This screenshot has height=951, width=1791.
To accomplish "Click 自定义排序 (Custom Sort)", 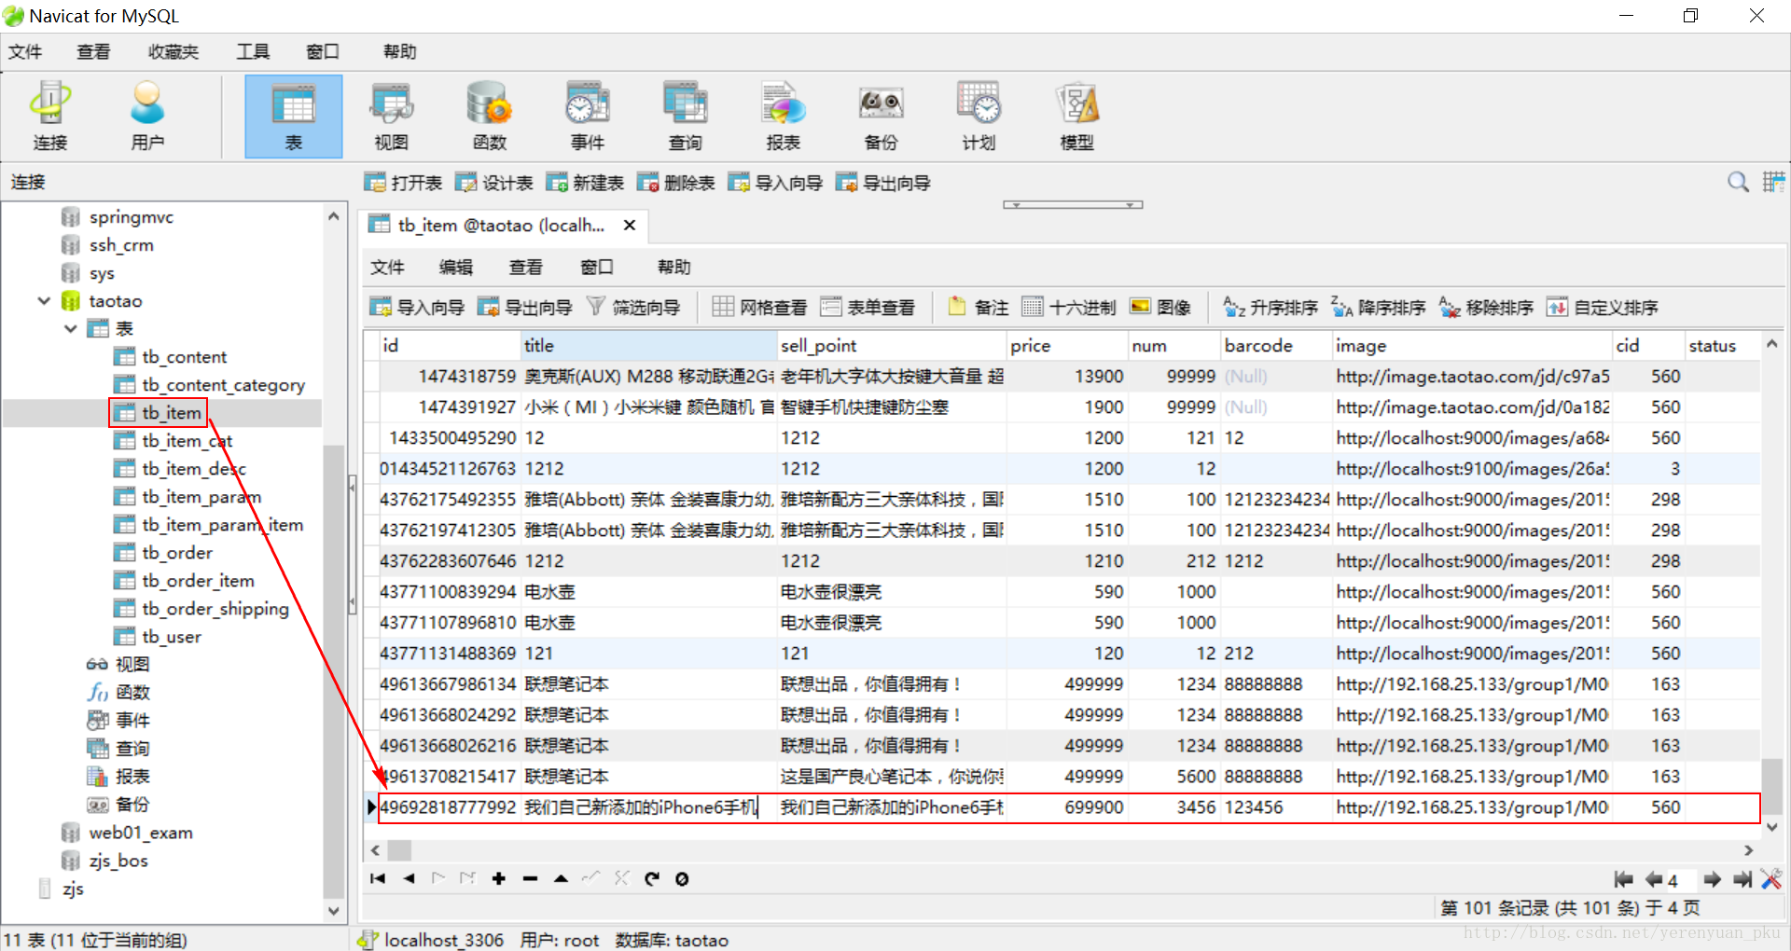I will (x=1602, y=307).
